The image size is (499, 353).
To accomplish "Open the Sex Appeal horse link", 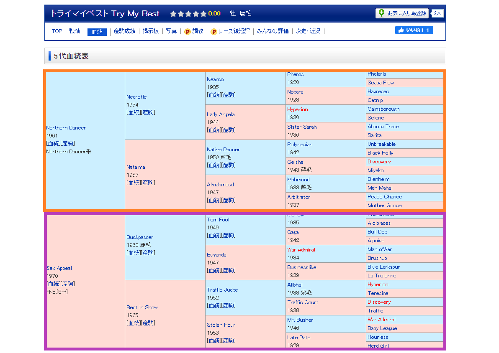I will 59,268.
